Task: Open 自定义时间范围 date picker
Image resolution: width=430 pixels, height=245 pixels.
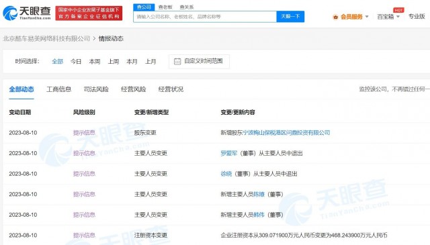Action: [199, 61]
